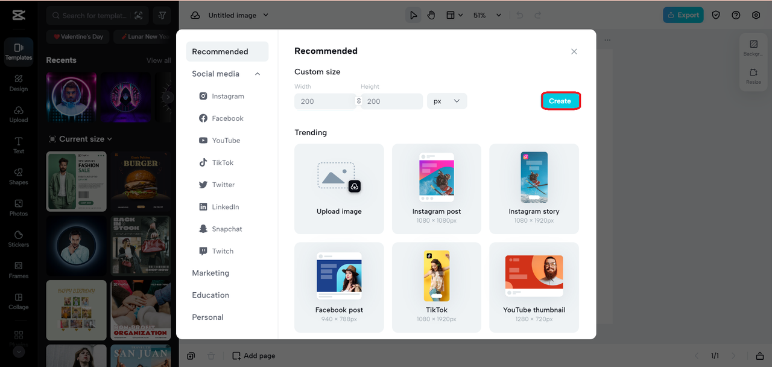Open the Collage sidebar panel
This screenshot has width=772, height=367.
[x=19, y=301]
